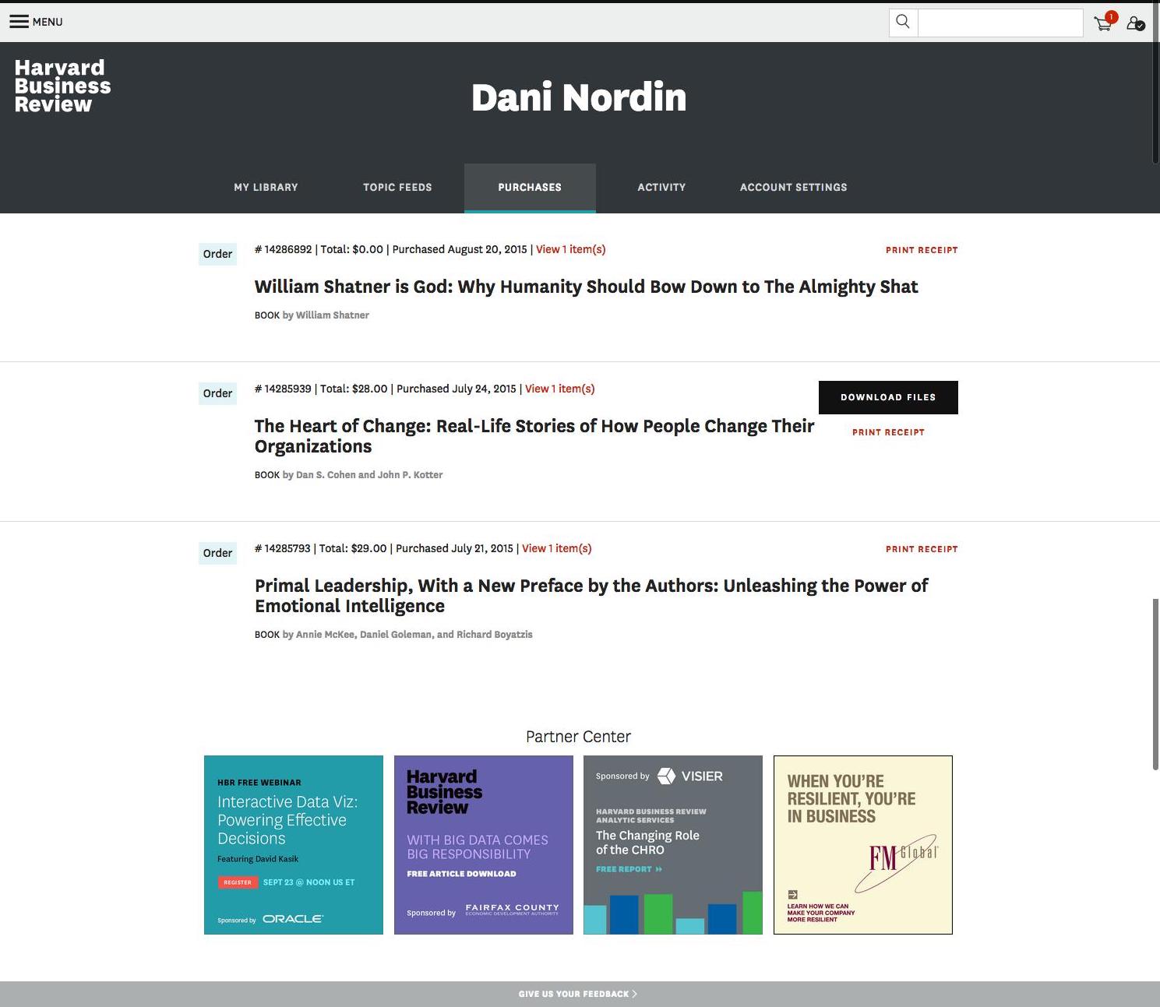
Task: Click the Partner Center heading
Action: coord(578,737)
